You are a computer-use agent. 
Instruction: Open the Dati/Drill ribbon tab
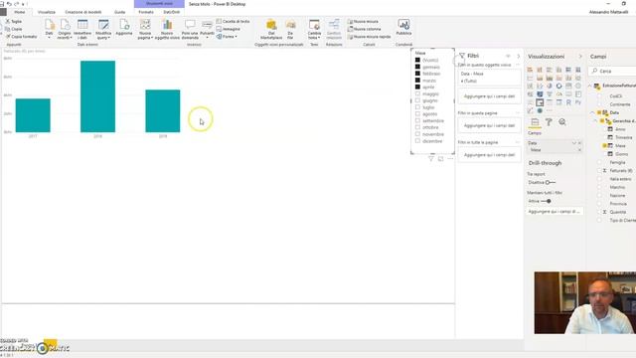point(172,12)
